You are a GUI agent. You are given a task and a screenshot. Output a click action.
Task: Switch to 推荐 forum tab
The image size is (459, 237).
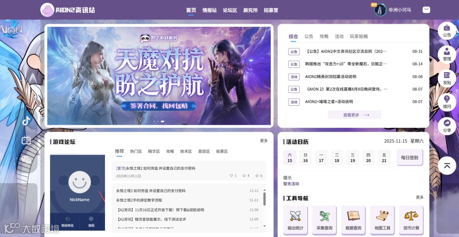pos(119,151)
